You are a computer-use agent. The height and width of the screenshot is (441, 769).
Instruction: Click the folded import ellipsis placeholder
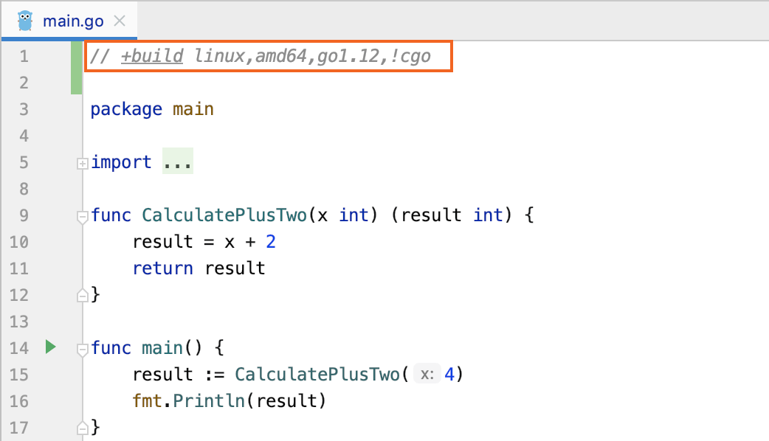pos(178,162)
